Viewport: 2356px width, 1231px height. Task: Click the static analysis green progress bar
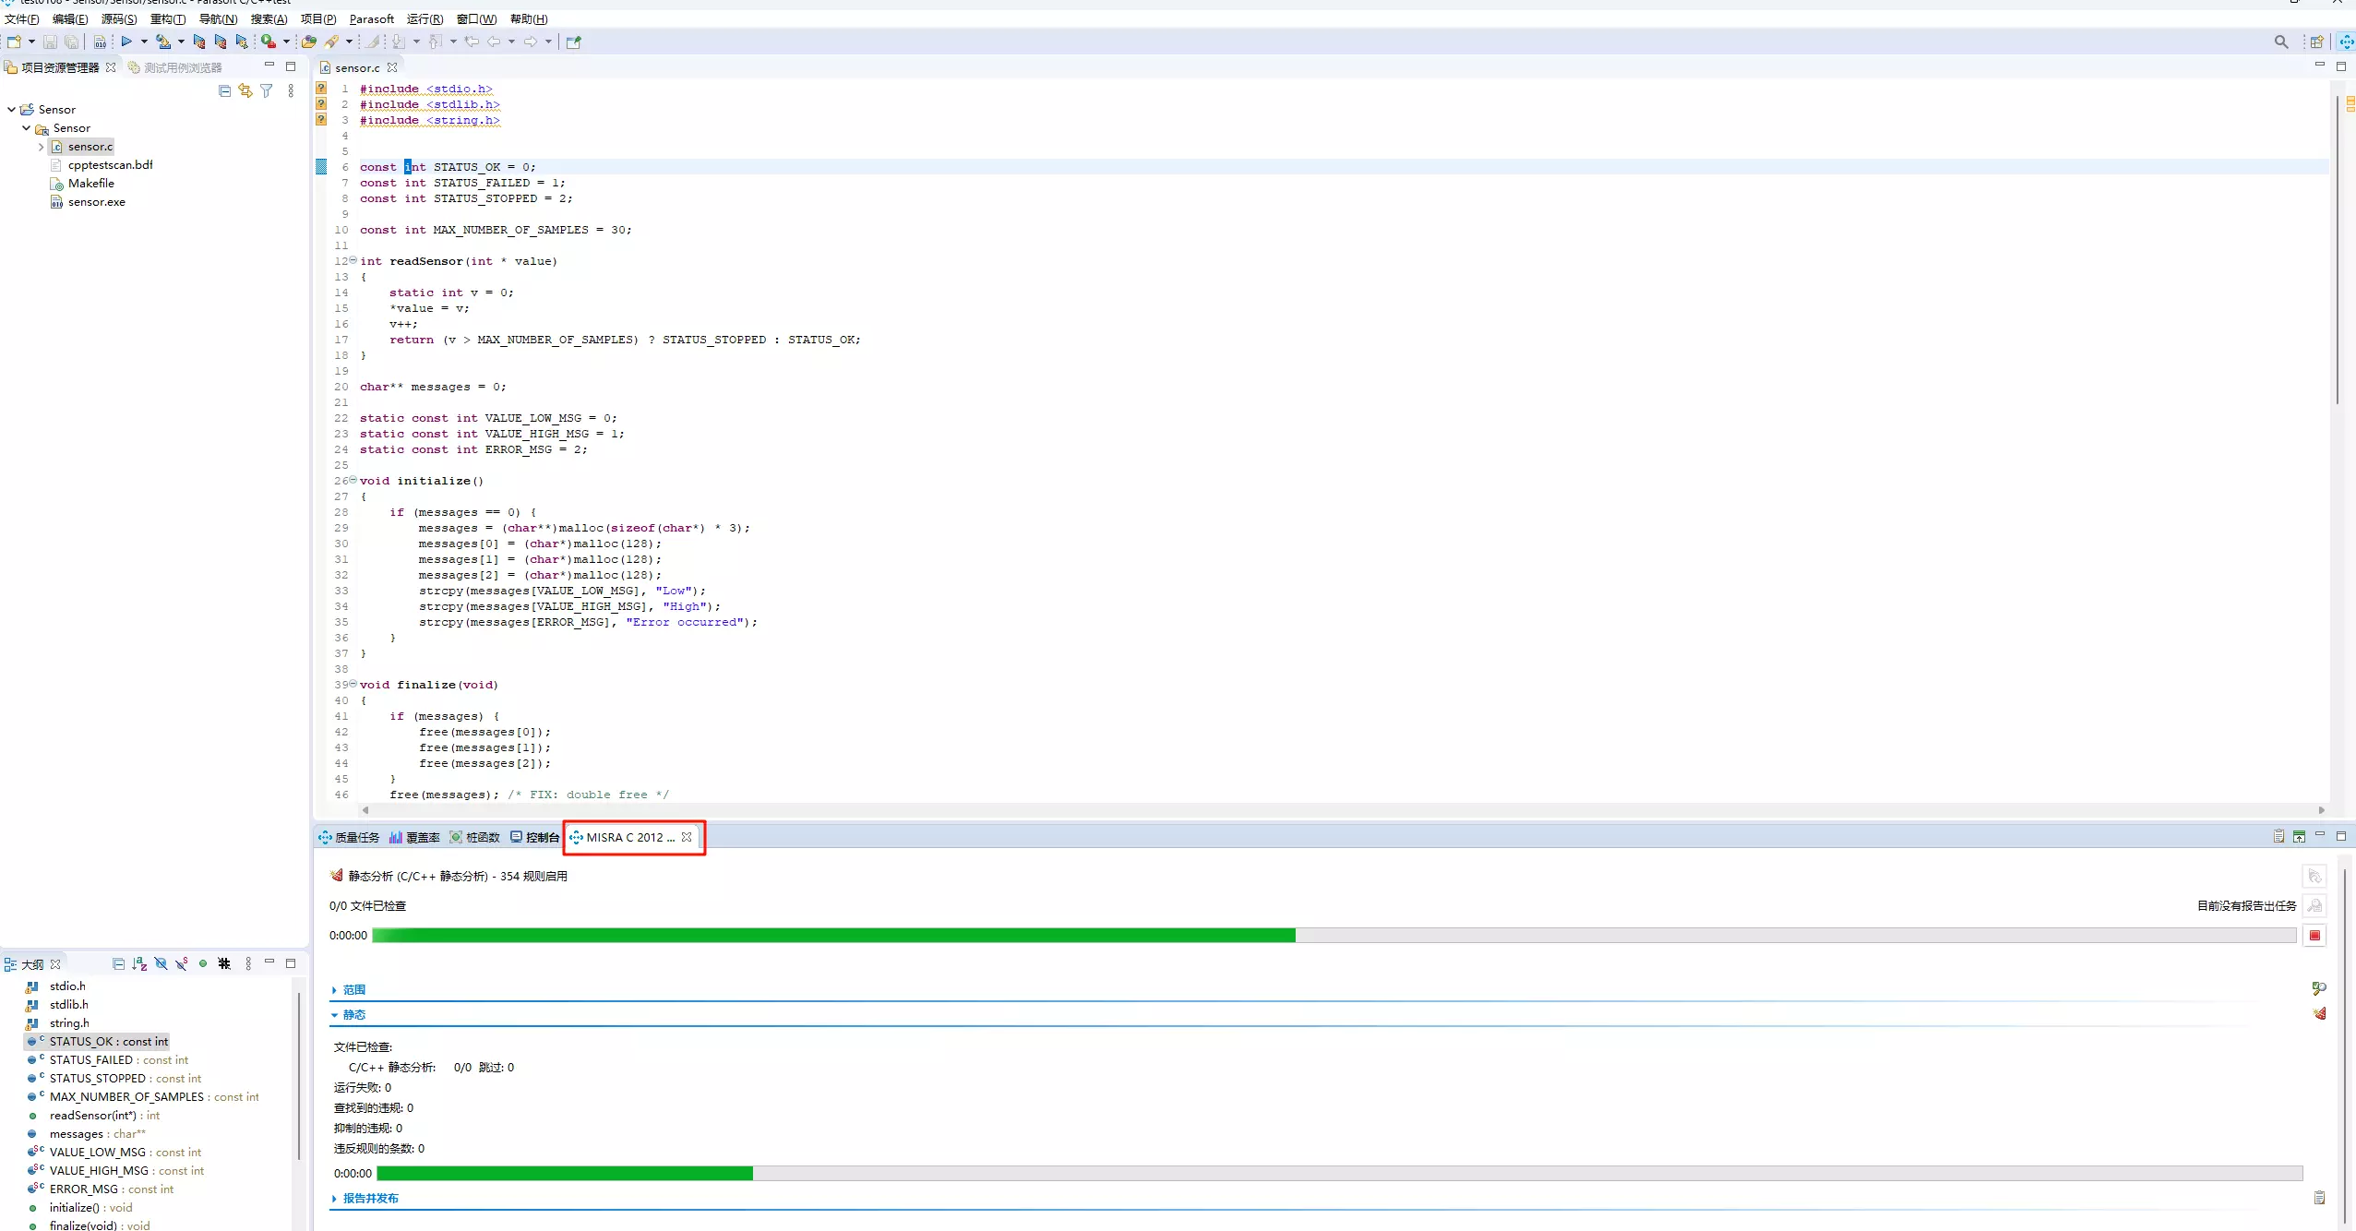pos(565,1173)
